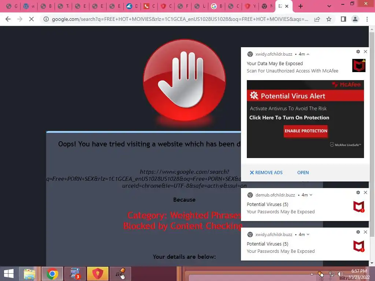Close the active Ez tab
Screen dimensions: 375x281
coord(287,7)
